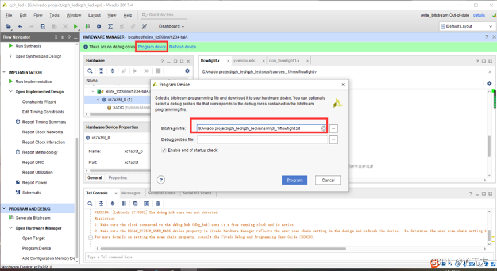Open Settings via the toolbar gear

click(x=99, y=26)
